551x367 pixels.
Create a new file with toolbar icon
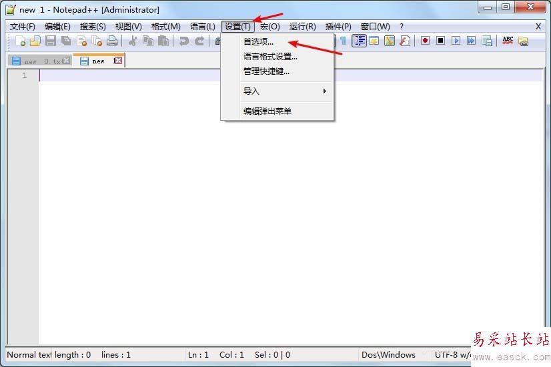click(21, 41)
